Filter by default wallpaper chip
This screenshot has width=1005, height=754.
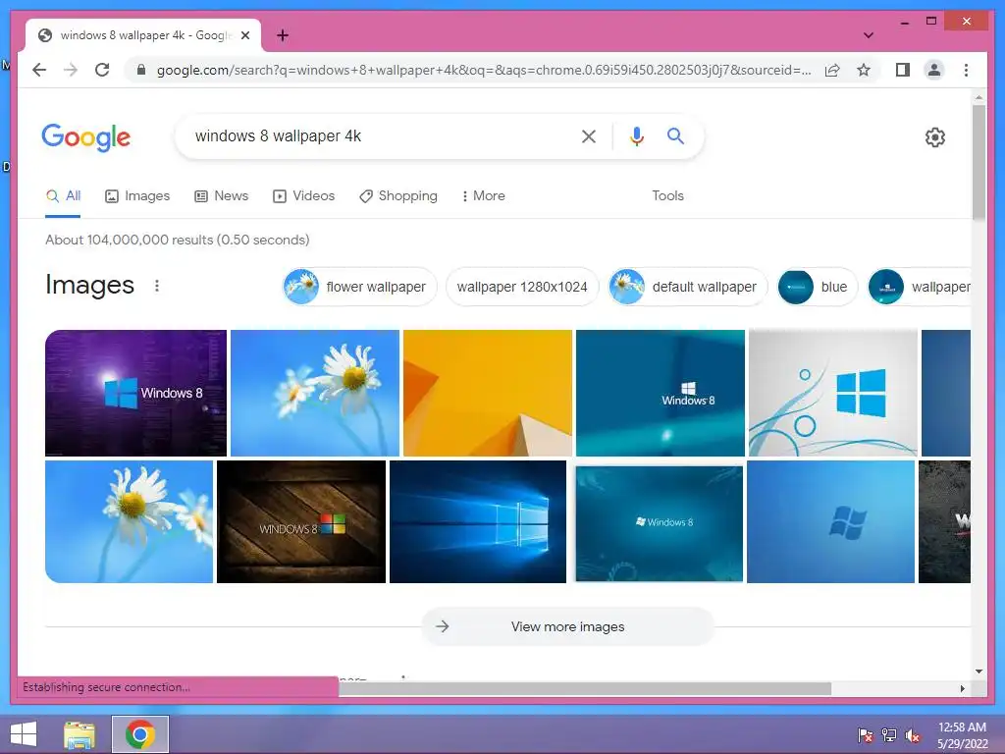pyautogui.click(x=688, y=287)
